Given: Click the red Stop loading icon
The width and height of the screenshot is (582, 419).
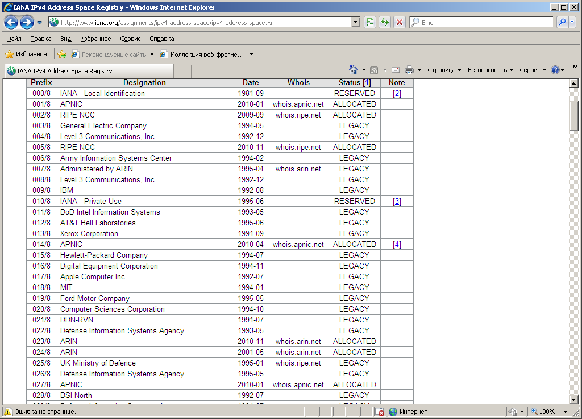Looking at the screenshot, I should 400,23.
